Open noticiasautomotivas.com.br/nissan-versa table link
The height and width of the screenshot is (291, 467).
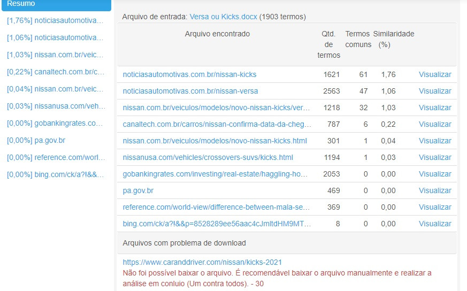point(190,91)
